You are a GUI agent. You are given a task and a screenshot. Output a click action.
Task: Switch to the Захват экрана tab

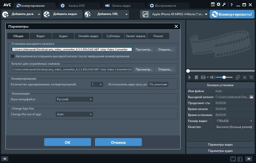tap(135, 36)
